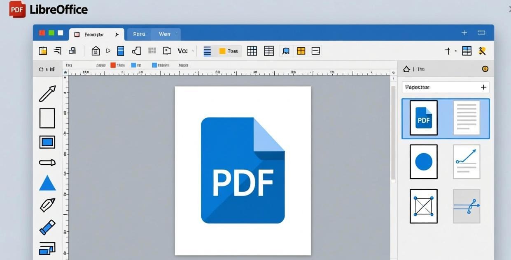
Task: Click the plus icon in title bar
Action: [464, 32]
